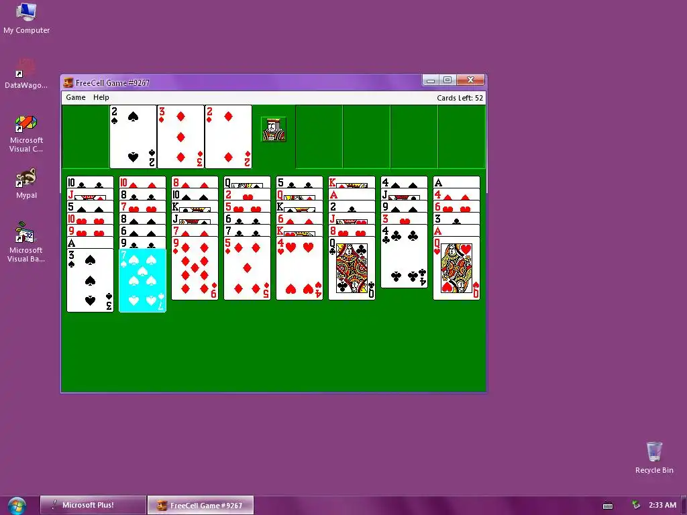Click the last empty home cell
Image resolution: width=687 pixels, height=515 pixels.
pos(462,137)
